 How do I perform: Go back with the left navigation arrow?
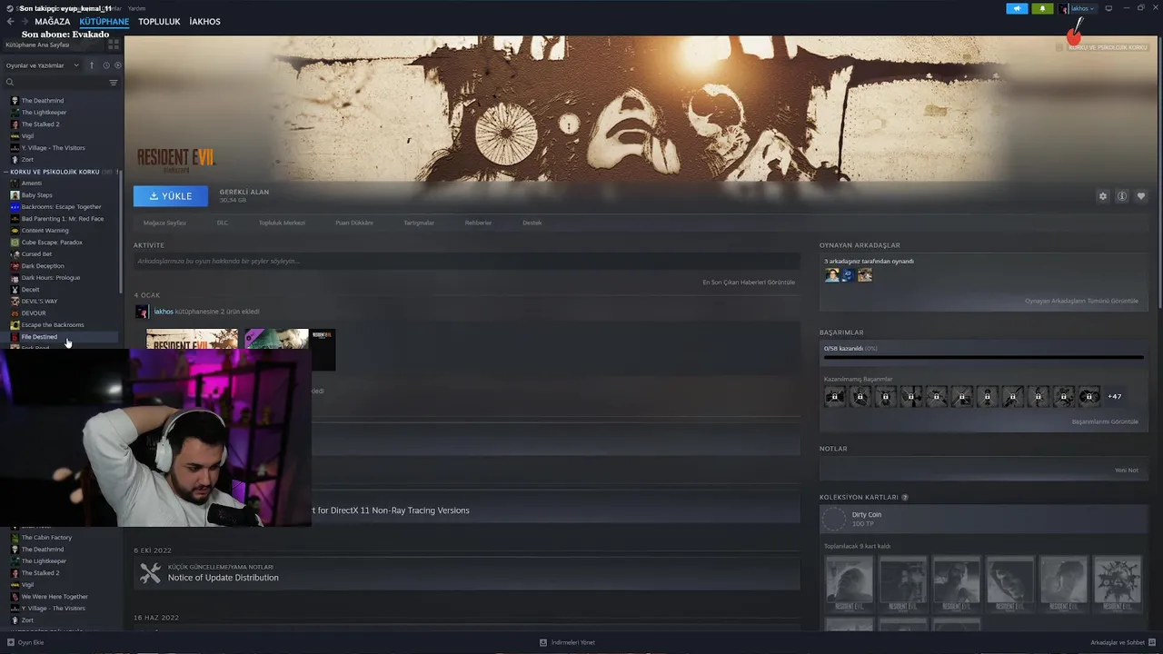tap(10, 22)
